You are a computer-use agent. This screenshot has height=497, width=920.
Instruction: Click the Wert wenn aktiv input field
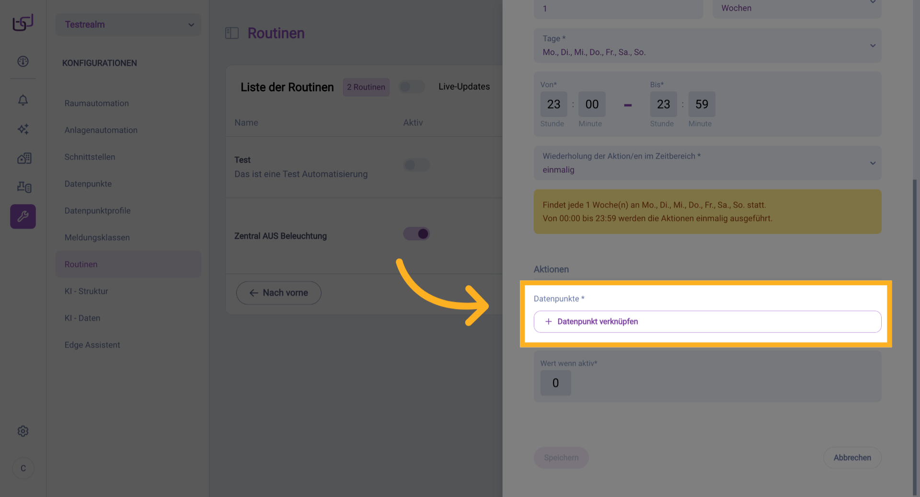(x=555, y=383)
